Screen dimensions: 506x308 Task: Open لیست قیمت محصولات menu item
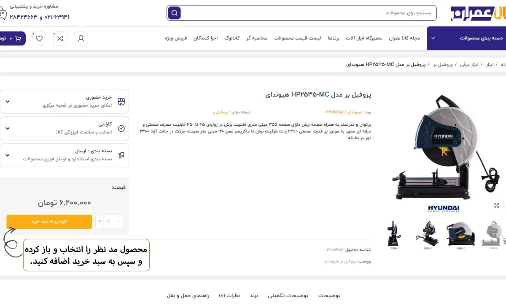click(298, 38)
